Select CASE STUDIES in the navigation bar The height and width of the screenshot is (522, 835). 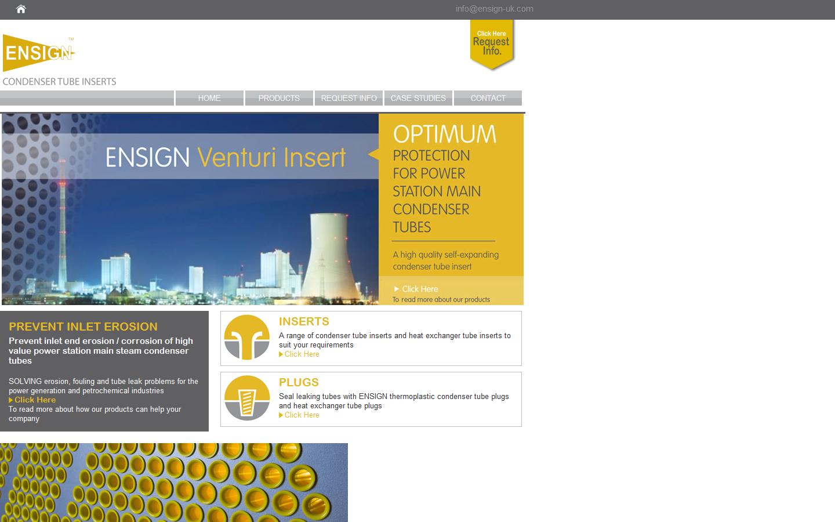tap(418, 98)
